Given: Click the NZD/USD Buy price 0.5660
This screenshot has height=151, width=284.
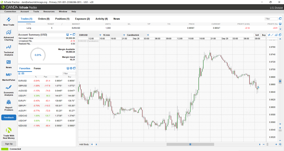Looking at the screenshot, I should [x=71, y=126].
